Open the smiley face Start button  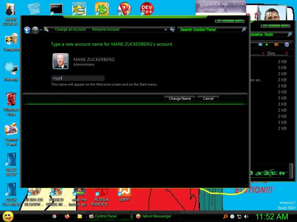(8, 216)
